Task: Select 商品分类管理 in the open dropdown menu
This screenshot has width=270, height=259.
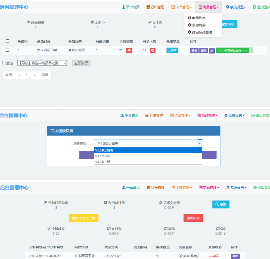Action: (200, 32)
